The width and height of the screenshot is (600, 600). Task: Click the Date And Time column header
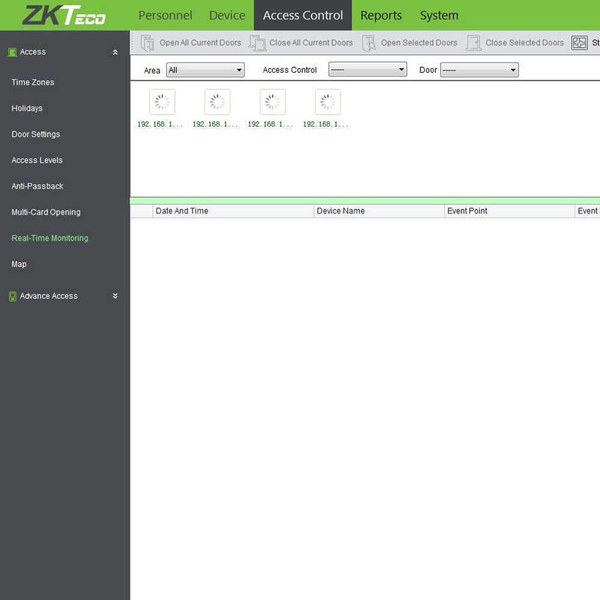[182, 211]
